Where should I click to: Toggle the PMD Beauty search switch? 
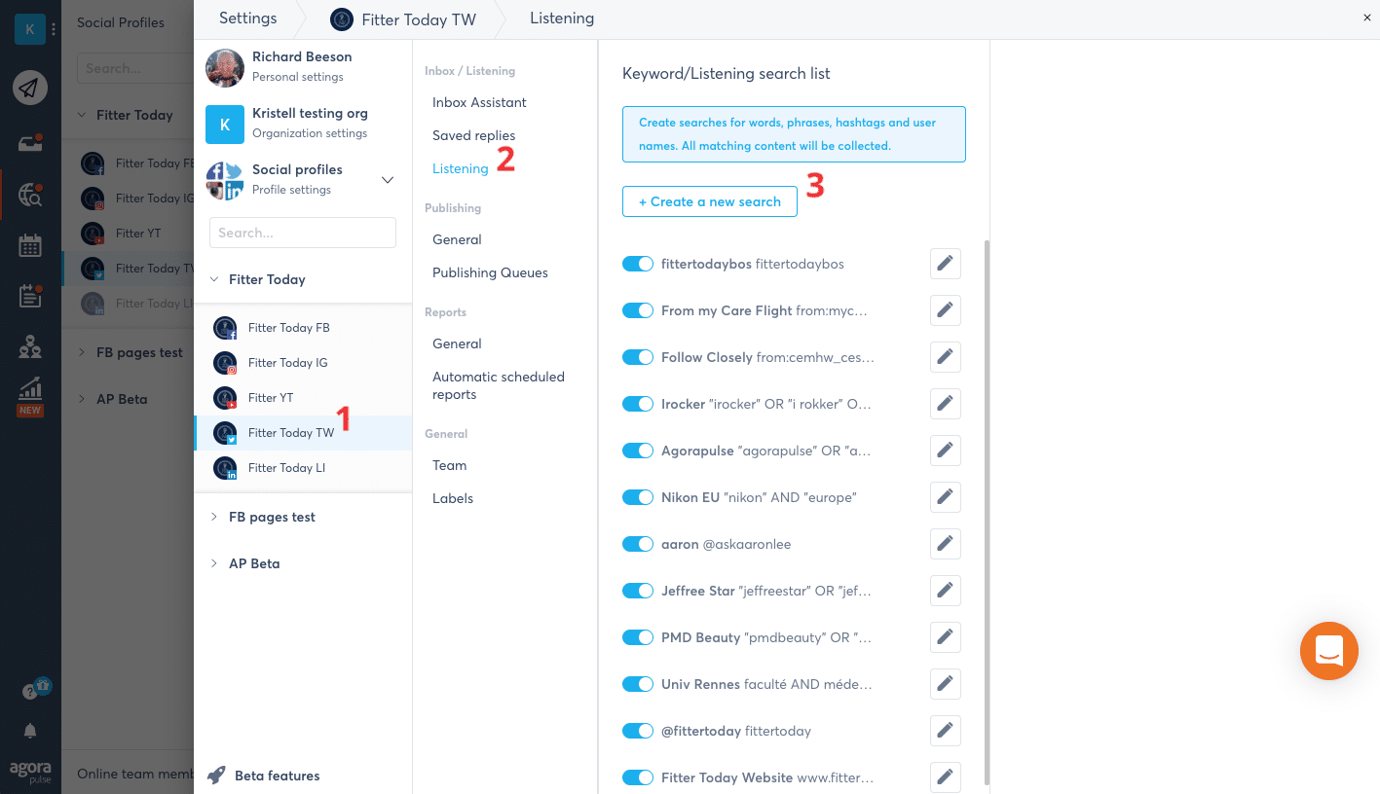point(638,637)
